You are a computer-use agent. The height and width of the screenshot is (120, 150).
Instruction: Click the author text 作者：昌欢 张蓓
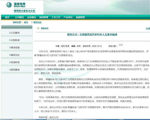pos(62,46)
